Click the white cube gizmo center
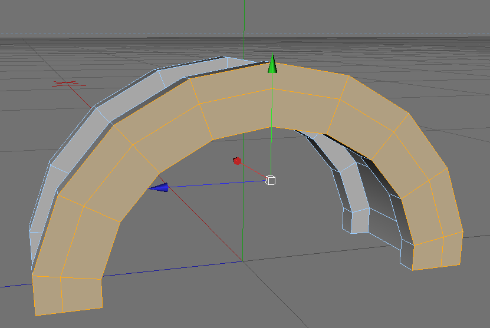This screenshot has width=490, height=328. [x=270, y=180]
